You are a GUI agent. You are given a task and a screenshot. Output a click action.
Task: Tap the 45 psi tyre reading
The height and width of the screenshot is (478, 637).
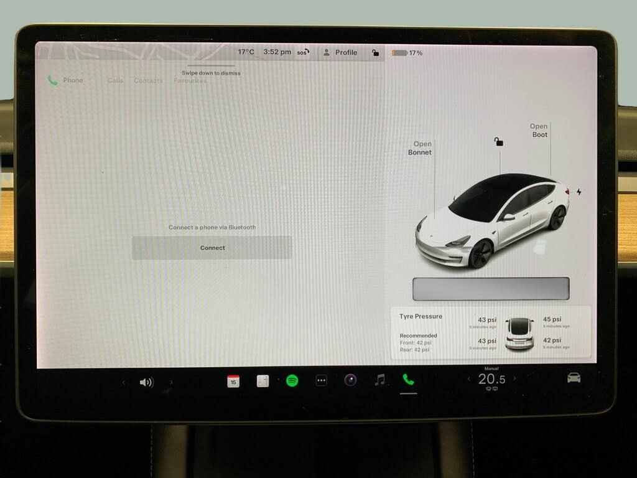552,319
